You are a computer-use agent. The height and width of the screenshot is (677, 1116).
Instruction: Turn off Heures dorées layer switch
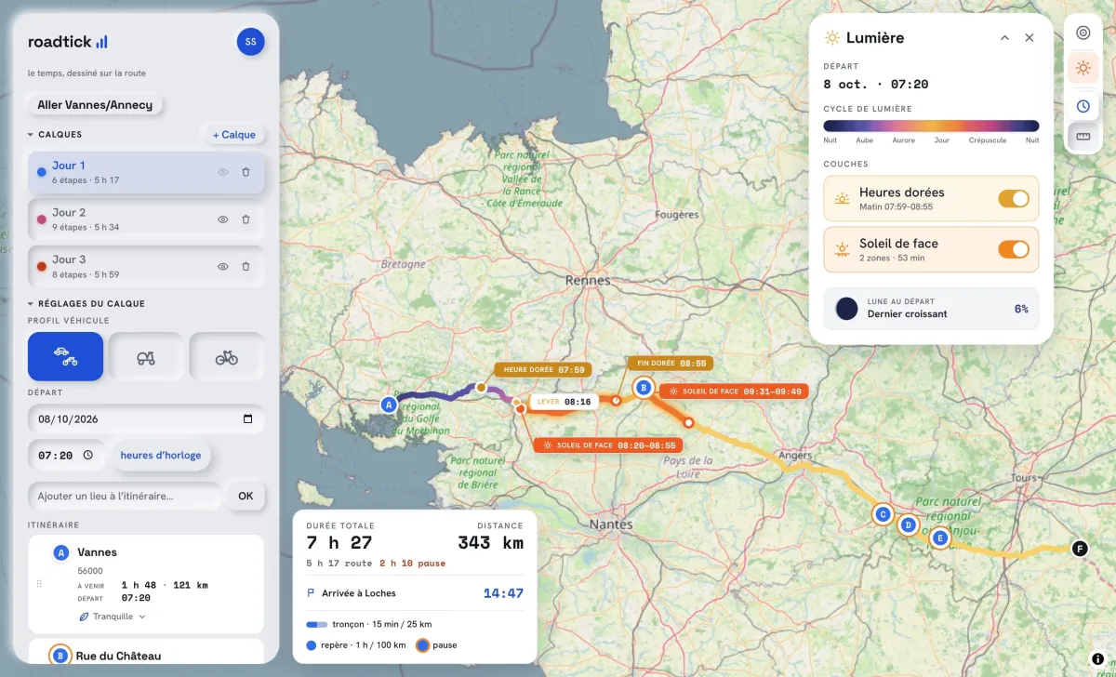coord(1014,199)
